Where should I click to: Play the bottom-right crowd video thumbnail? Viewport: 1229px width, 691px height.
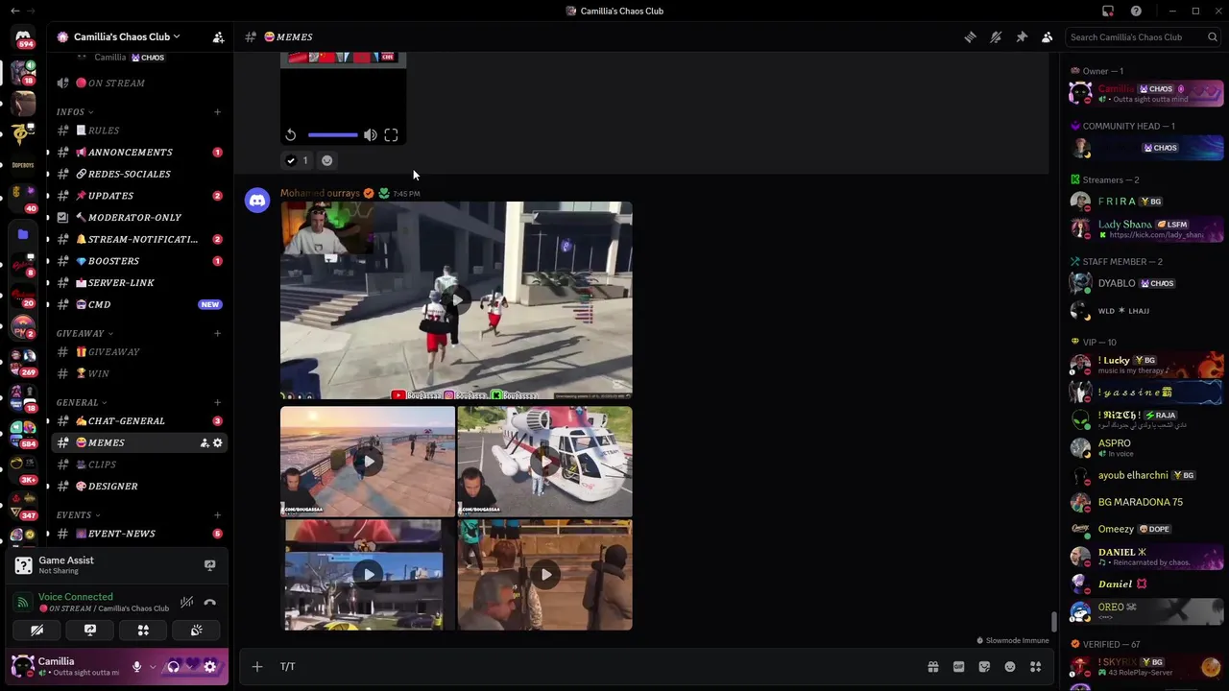pos(545,575)
